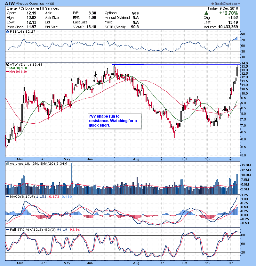Click the EMA(20) 5.34M volume label

click(54, 163)
